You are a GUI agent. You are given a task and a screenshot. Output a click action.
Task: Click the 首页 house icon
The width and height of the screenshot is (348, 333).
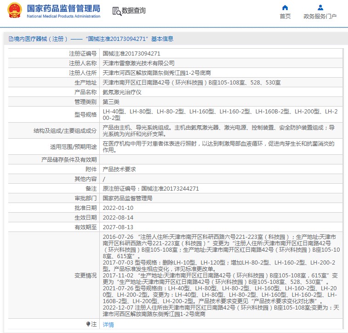(285, 7)
